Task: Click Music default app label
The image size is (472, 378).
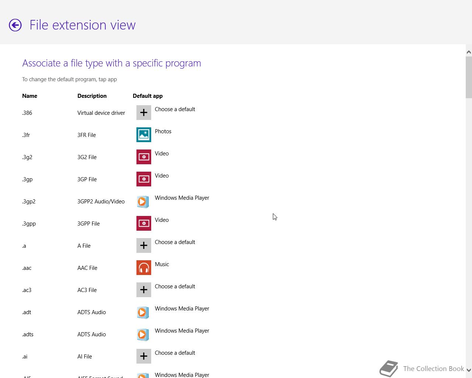Action: coord(162,264)
